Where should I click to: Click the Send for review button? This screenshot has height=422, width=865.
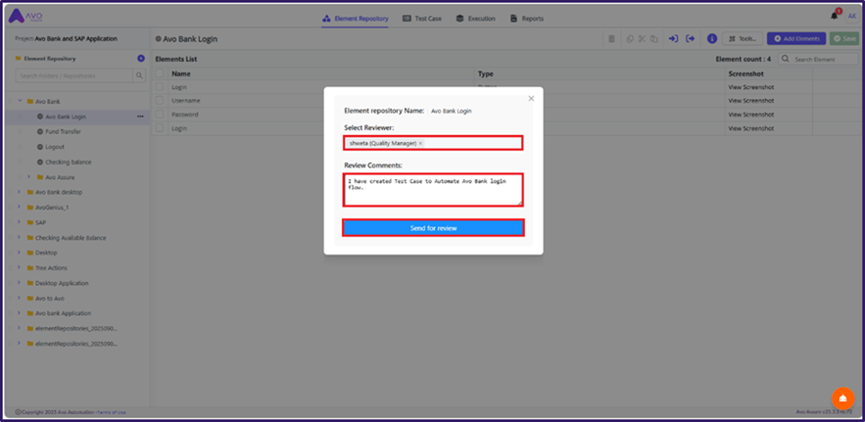433,228
